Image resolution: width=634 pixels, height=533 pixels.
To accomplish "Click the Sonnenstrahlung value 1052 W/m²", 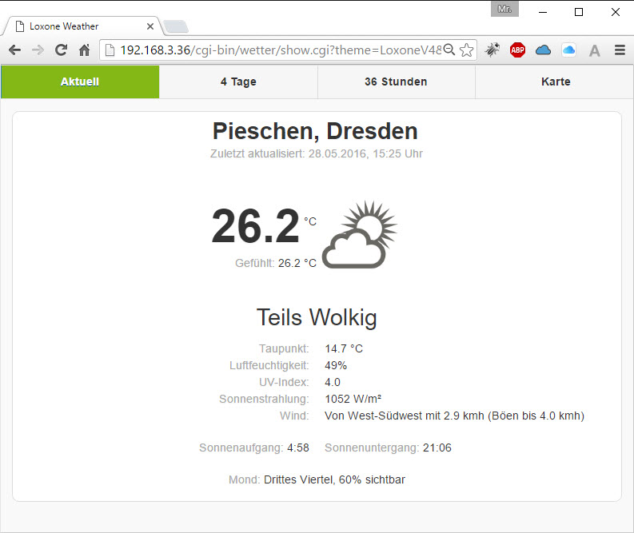I will (x=353, y=399).
